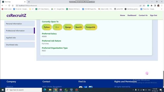The height and width of the screenshot is (92, 164).
Task: Click the Python skill chip
Action: pyautogui.click(x=47, y=27)
